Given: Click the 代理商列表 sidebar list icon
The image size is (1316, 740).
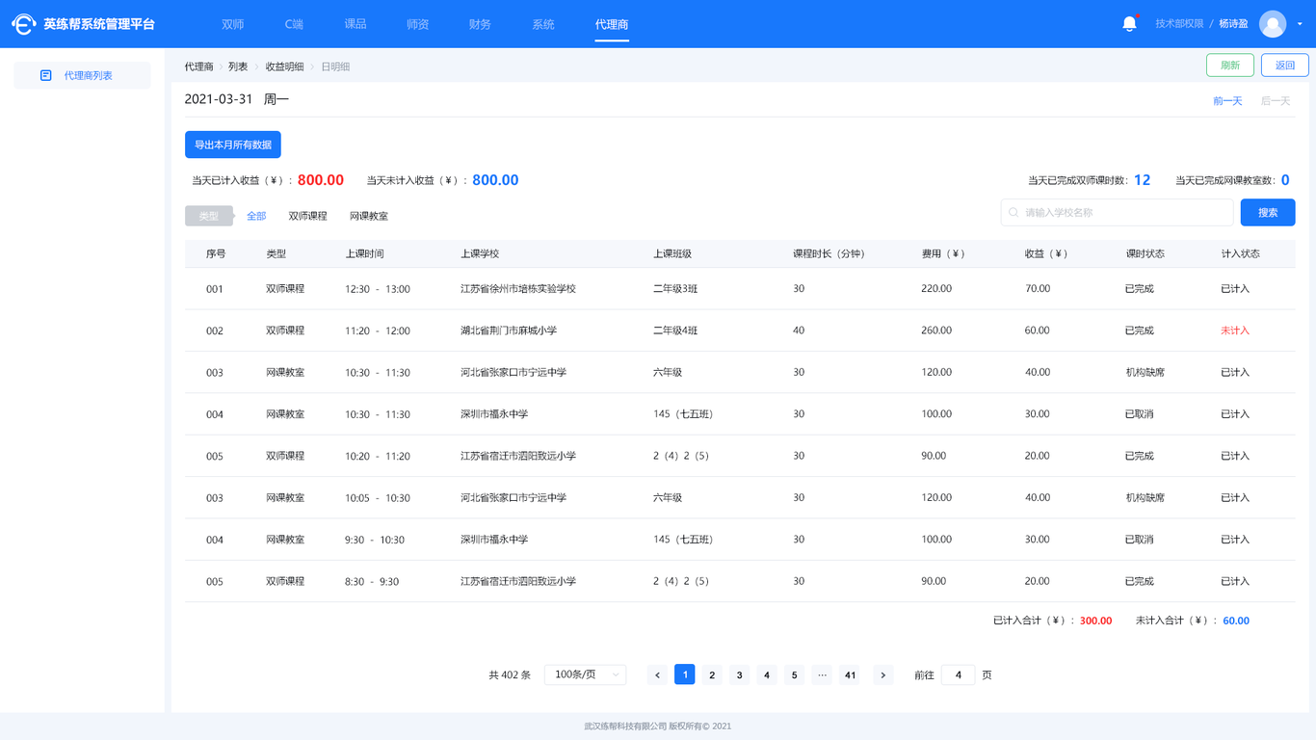Looking at the screenshot, I should coord(45,75).
